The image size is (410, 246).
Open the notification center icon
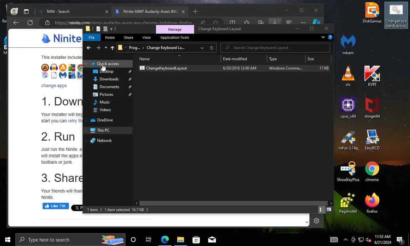point(400,240)
